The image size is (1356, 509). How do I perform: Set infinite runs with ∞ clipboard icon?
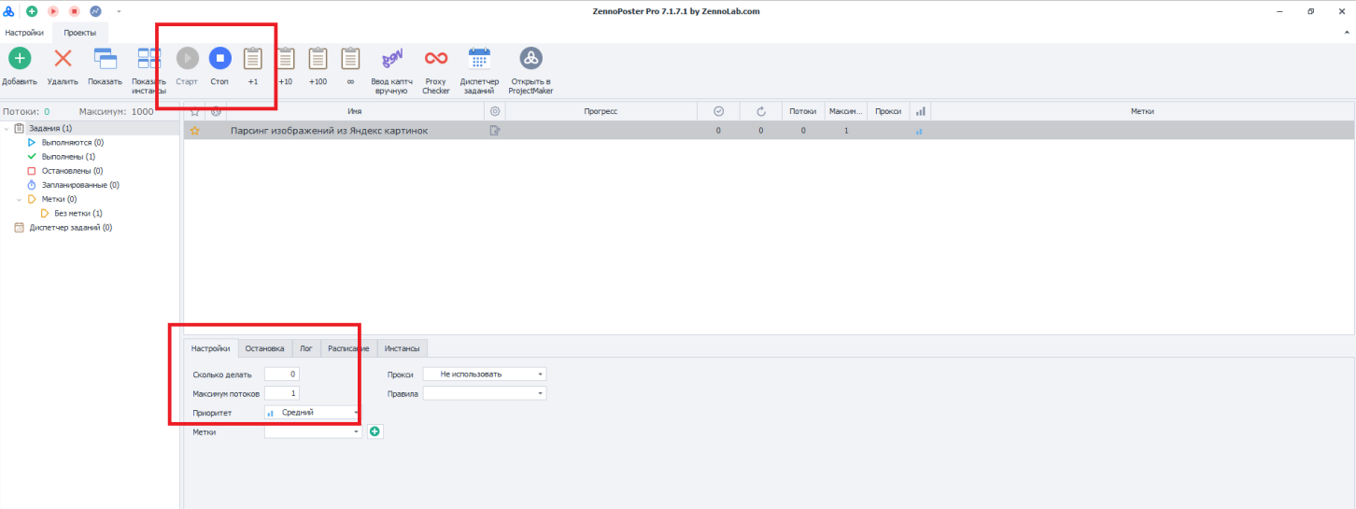(x=350, y=59)
